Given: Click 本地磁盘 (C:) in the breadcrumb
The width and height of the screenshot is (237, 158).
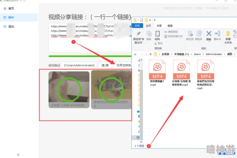Looking at the screenshot, I should click(x=182, y=54).
